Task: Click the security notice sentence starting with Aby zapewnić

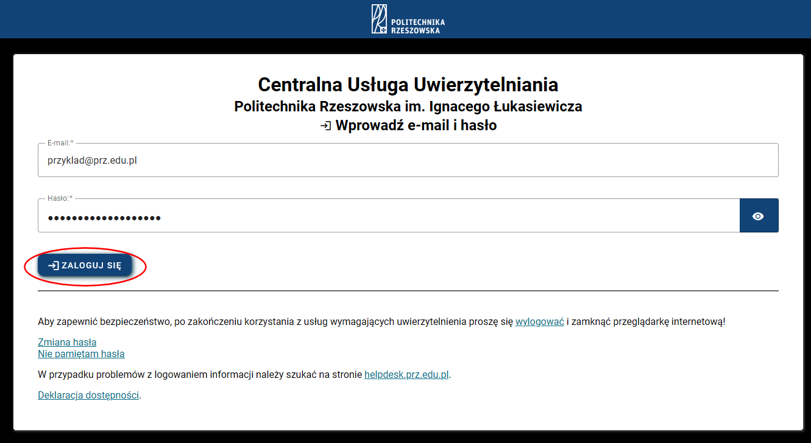Action: tap(274, 321)
